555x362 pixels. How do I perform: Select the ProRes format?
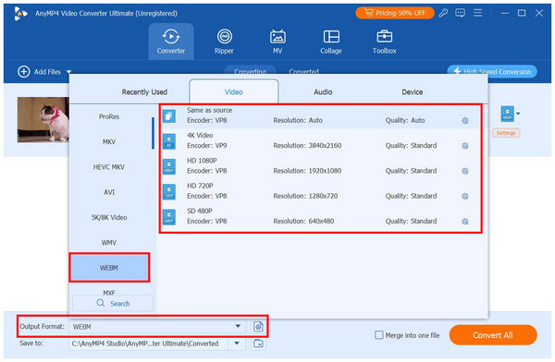tap(109, 116)
